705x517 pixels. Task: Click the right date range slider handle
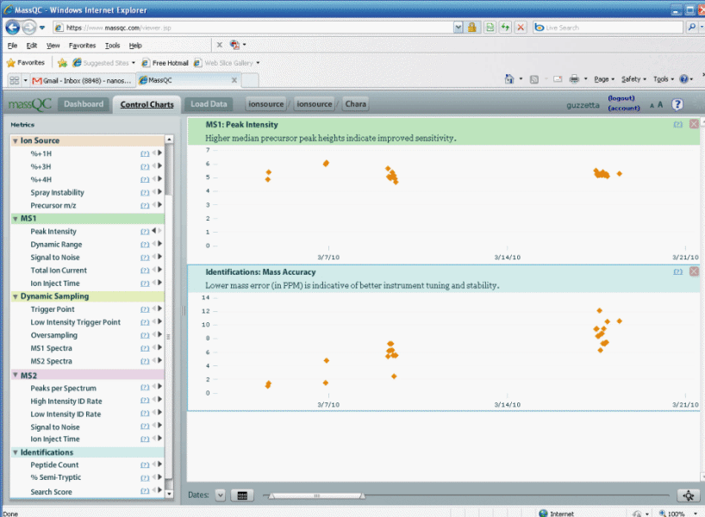(362, 495)
